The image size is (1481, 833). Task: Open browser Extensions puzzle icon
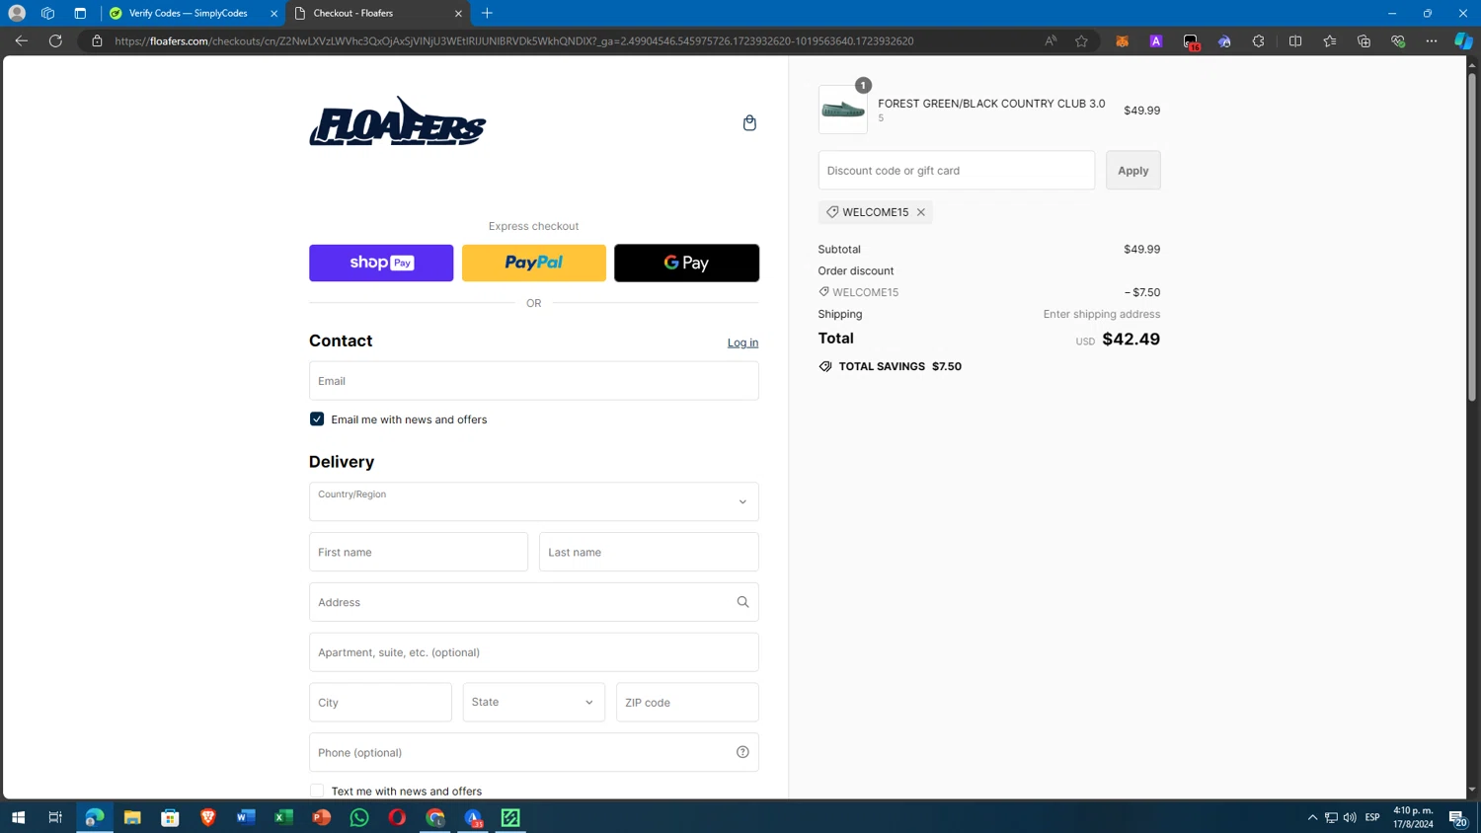(1258, 41)
